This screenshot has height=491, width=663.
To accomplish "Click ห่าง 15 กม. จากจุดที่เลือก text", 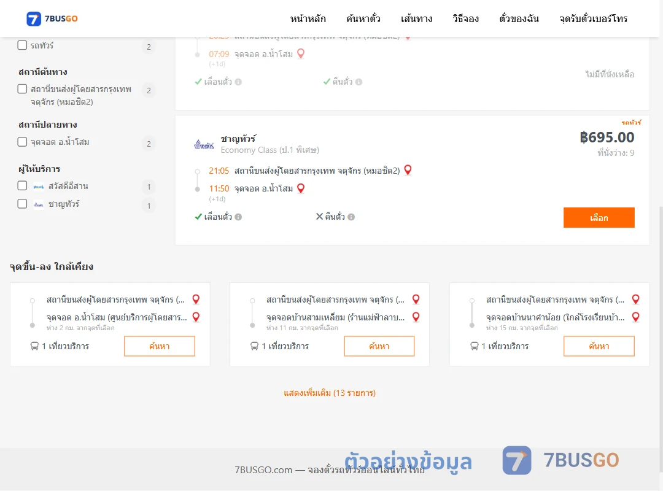I will click(x=522, y=328).
